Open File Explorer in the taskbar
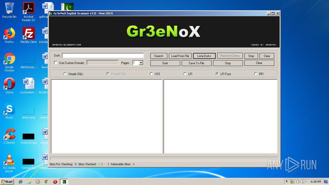Screen dimensions: 329x185 pyautogui.click(x=29, y=182)
